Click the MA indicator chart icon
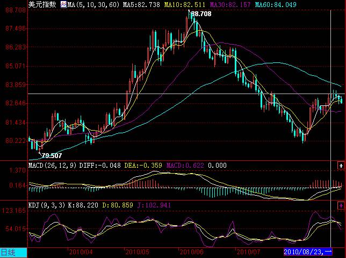Viewport: 346px width, 258px height. [63, 5]
